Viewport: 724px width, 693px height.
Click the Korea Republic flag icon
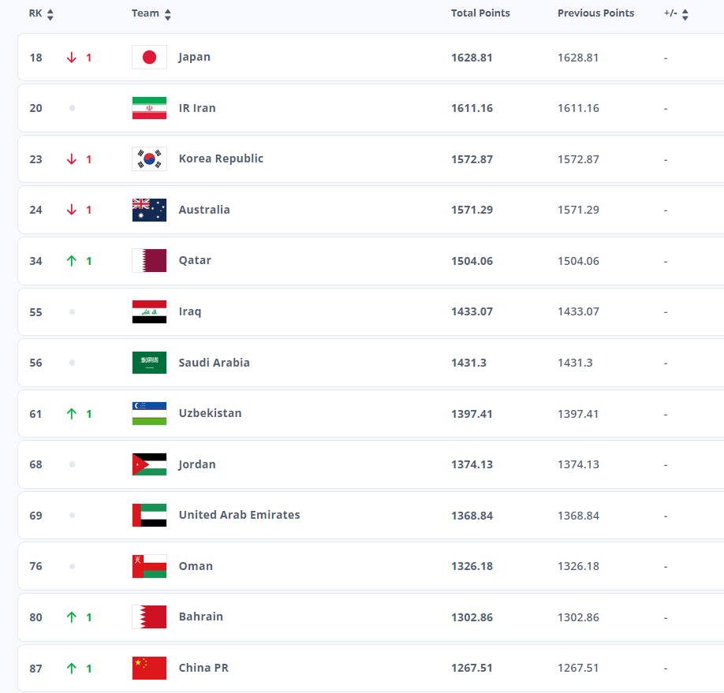tap(149, 158)
